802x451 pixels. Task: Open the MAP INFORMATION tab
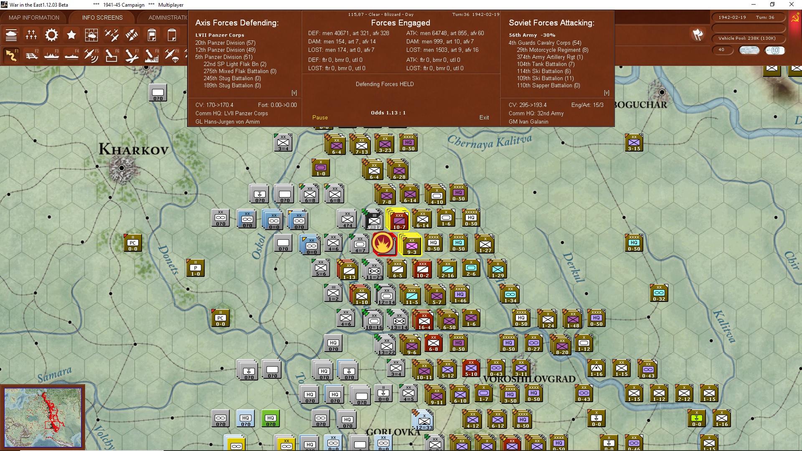coord(34,18)
